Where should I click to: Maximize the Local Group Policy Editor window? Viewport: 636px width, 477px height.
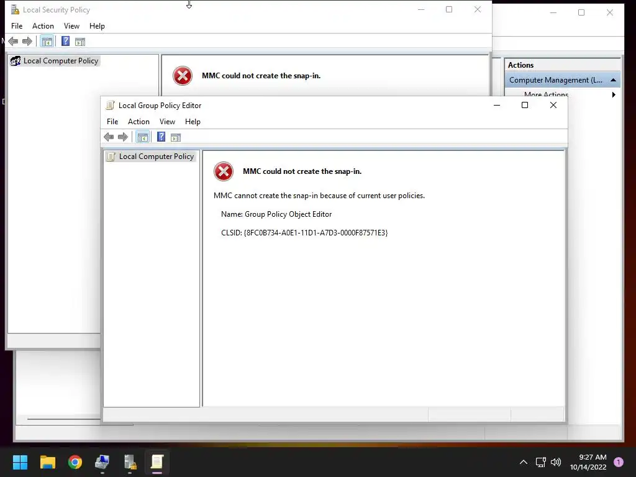click(x=524, y=105)
